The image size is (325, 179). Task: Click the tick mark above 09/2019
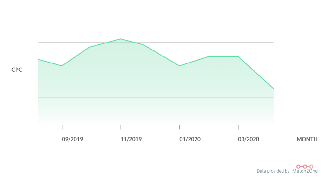(62, 127)
